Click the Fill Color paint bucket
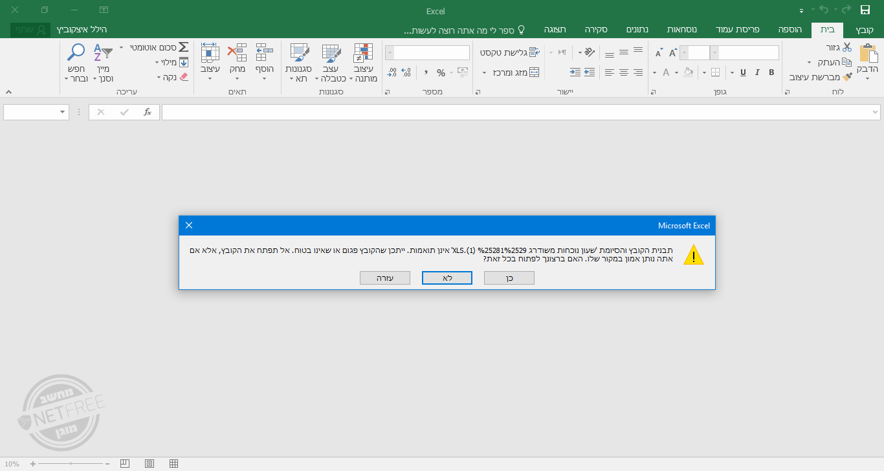 tap(688, 72)
